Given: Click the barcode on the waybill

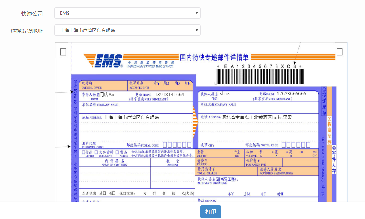Looking at the screenshot, I should coord(260,76).
